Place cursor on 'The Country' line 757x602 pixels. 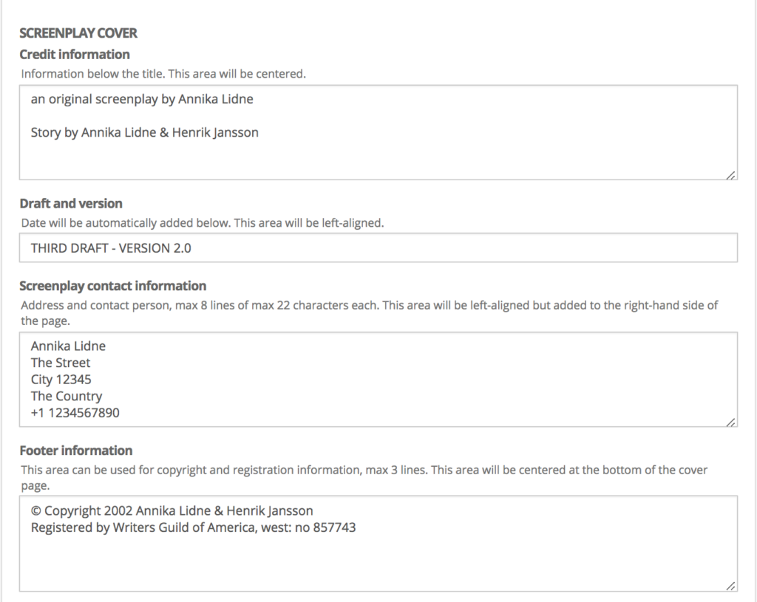point(66,396)
